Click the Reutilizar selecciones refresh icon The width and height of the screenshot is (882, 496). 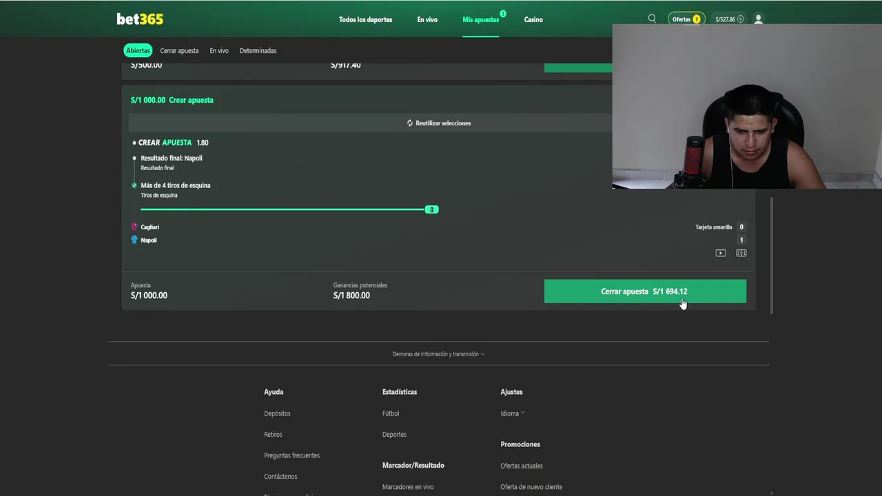pyautogui.click(x=409, y=123)
